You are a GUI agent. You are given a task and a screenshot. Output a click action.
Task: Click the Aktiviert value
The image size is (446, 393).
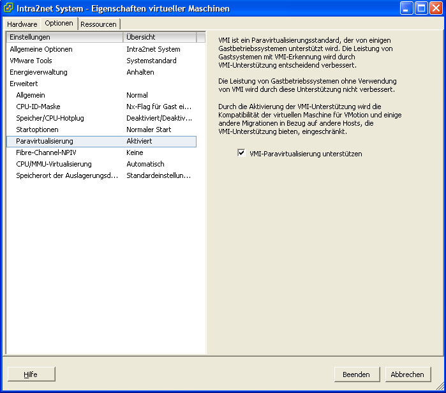(x=139, y=141)
